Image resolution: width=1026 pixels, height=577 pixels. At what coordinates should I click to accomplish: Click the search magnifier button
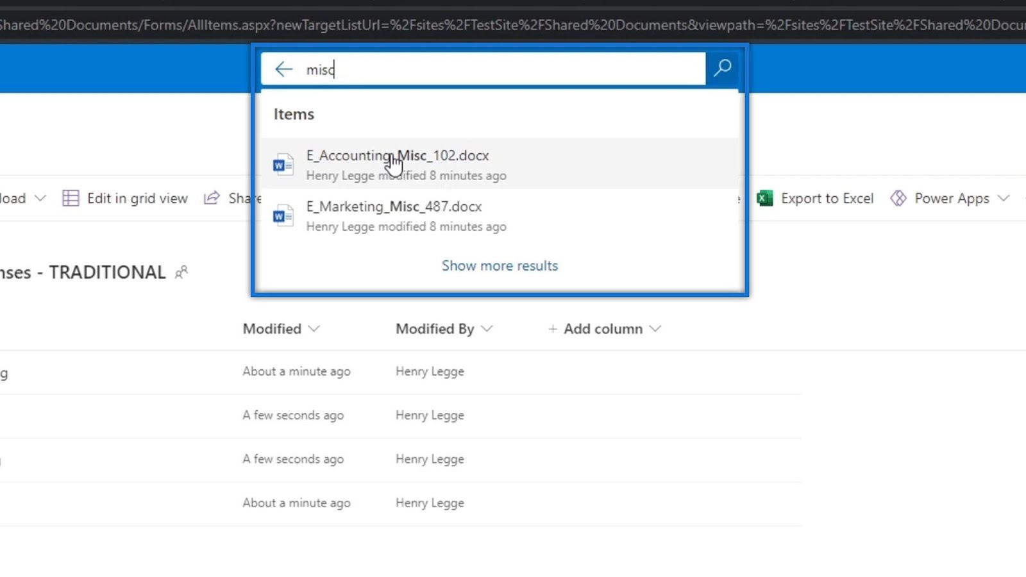coord(722,68)
